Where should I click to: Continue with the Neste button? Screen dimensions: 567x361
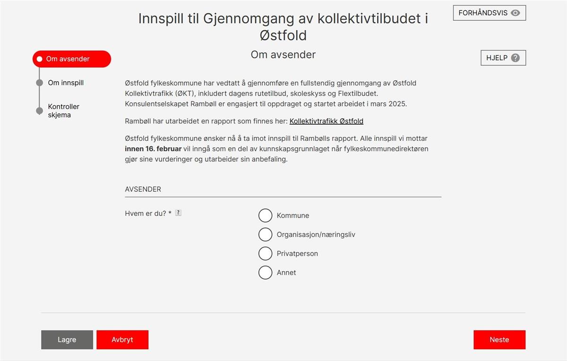[x=499, y=340]
